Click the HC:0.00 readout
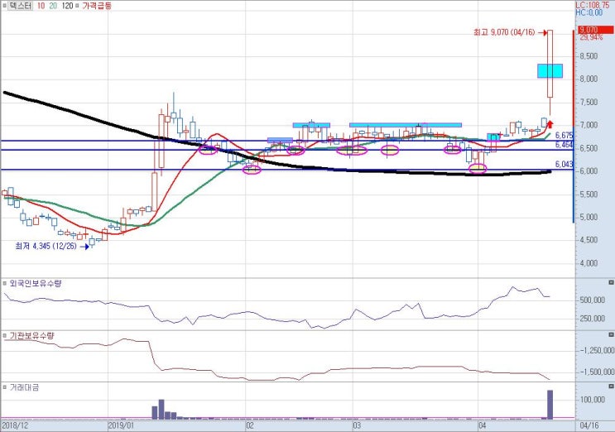This screenshot has width=615, height=432. pyautogui.click(x=589, y=12)
